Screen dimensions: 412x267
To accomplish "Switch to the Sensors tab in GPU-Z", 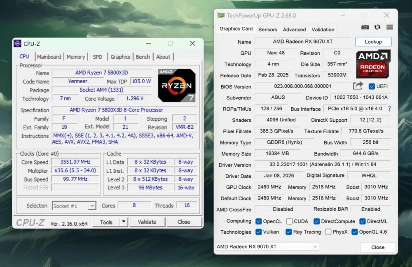I will coord(268,29).
